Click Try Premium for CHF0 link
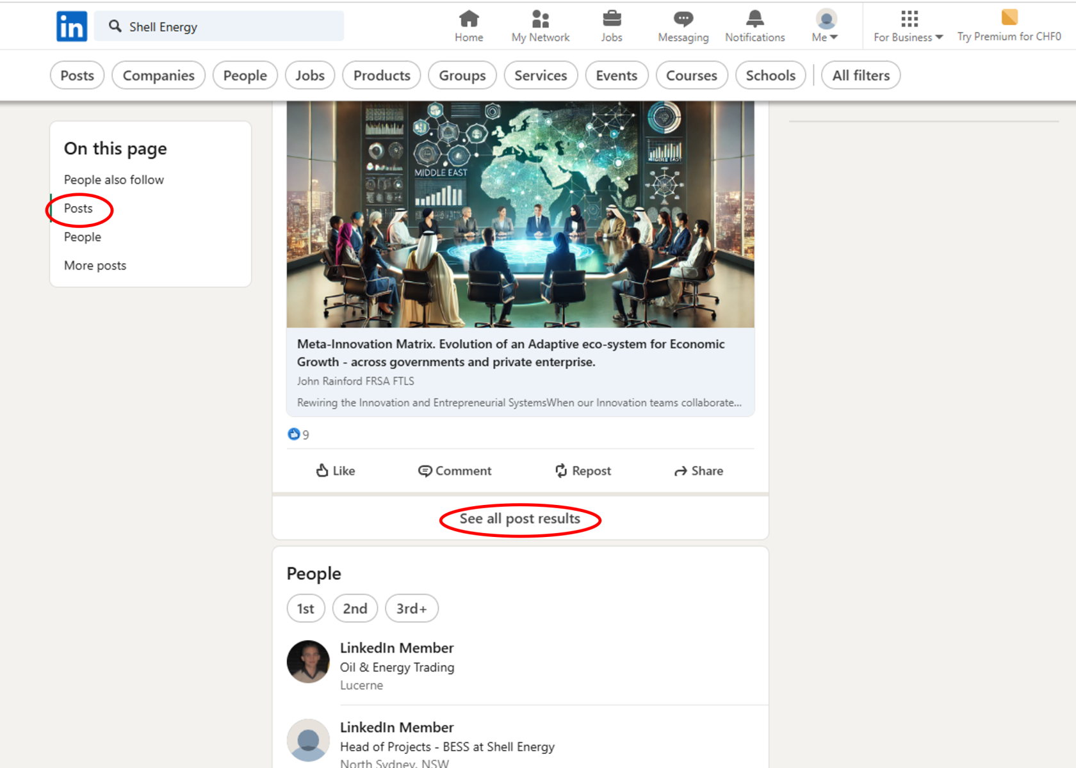 [x=1009, y=36]
